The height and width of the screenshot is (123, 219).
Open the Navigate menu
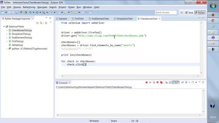42,7
